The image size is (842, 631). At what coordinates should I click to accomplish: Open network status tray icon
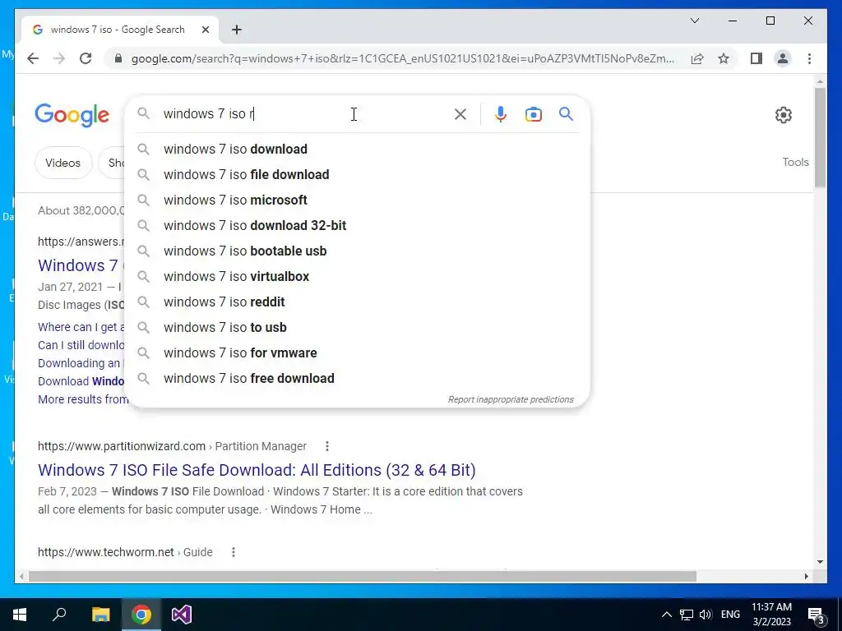[x=687, y=615]
